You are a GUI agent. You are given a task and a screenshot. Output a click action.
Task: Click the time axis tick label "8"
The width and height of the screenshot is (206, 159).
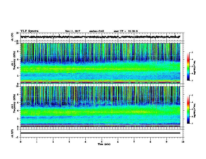(x=150, y=142)
